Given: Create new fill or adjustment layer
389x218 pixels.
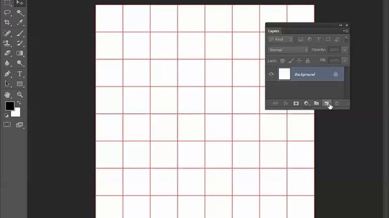Looking at the screenshot, I should click(x=306, y=104).
